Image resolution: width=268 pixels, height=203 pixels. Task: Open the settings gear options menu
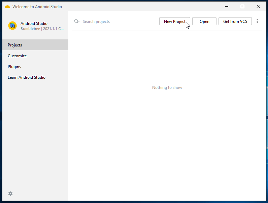pos(10,194)
